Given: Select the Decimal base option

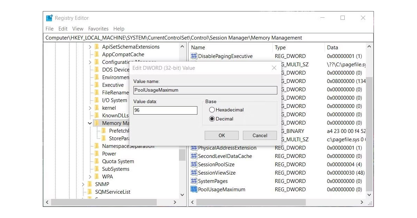Looking at the screenshot, I should tap(212, 118).
